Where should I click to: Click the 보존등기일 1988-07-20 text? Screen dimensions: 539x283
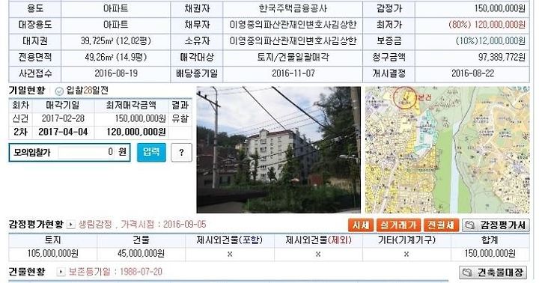(x=115, y=272)
